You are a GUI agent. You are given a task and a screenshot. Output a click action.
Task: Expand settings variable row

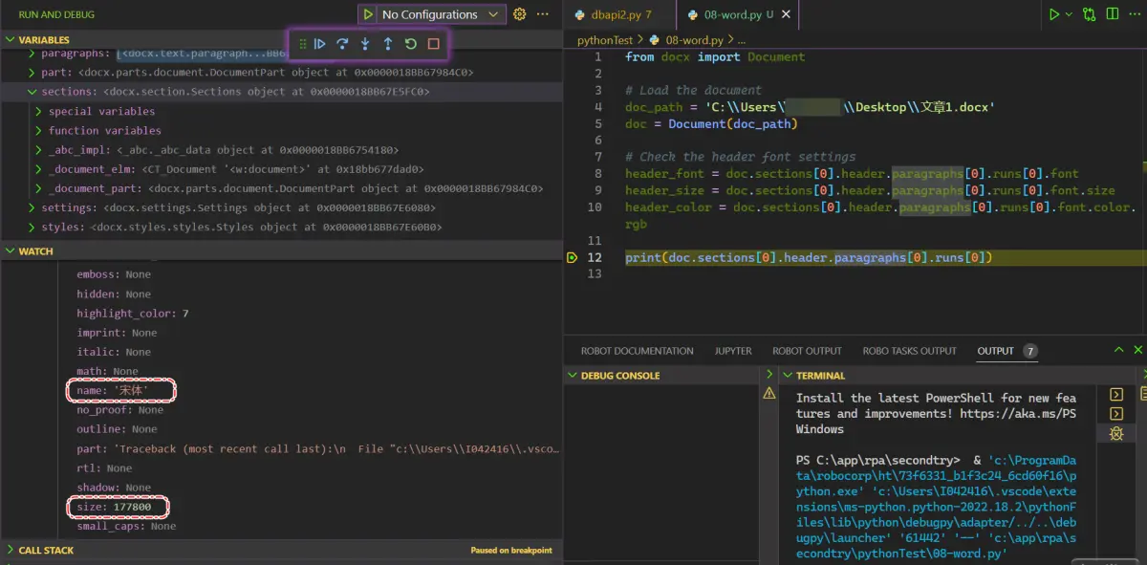click(32, 207)
